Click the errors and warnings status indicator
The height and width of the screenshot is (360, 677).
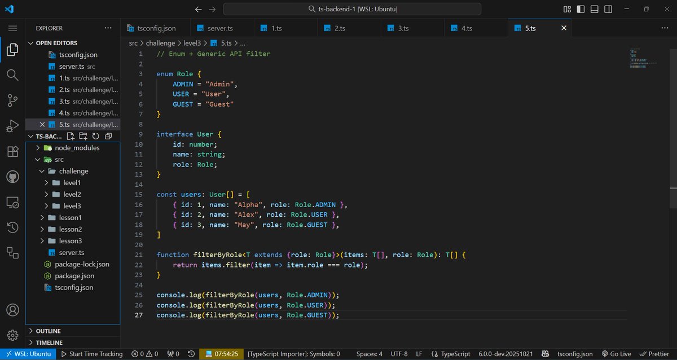click(x=146, y=354)
